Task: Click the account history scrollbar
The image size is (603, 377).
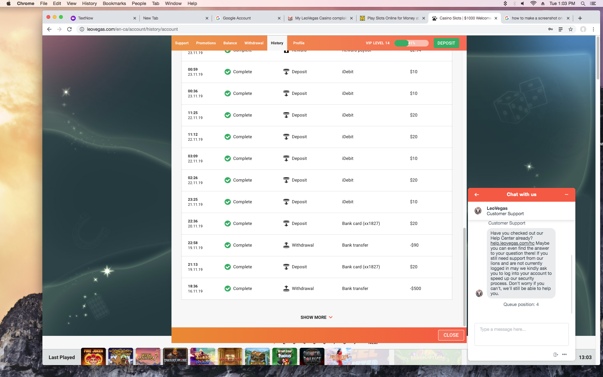Action: pos(464,277)
